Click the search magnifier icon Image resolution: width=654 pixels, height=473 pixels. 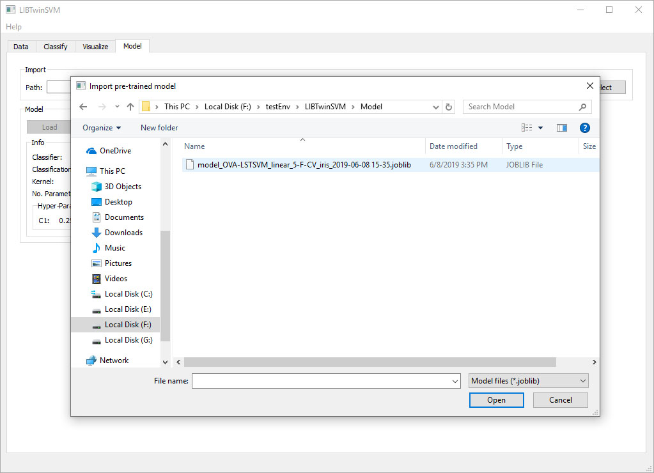[582, 107]
